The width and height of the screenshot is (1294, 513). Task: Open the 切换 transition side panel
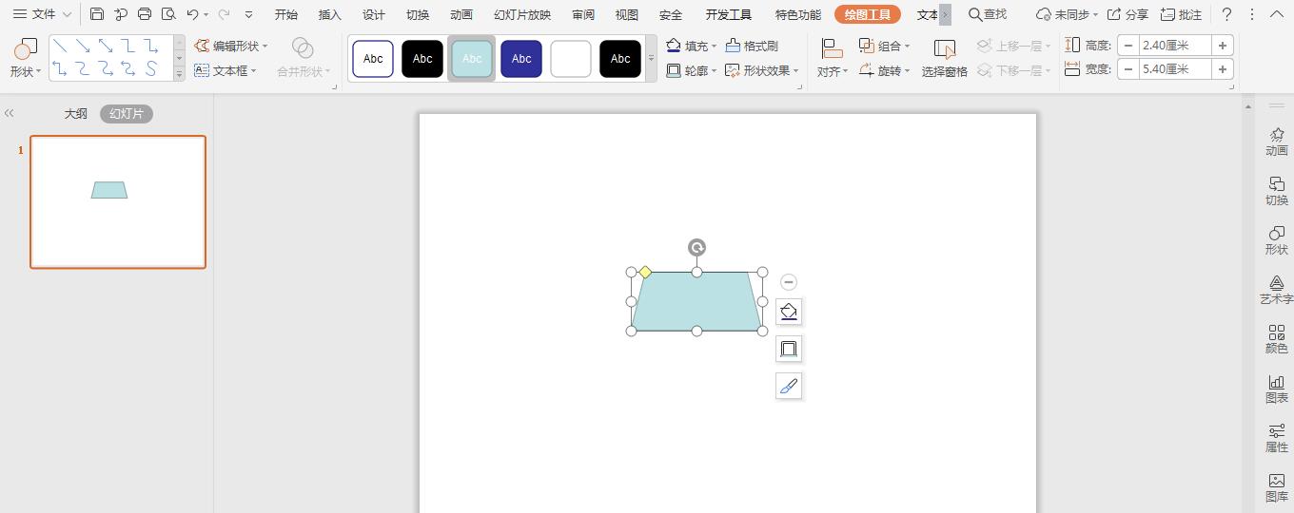point(1277,191)
